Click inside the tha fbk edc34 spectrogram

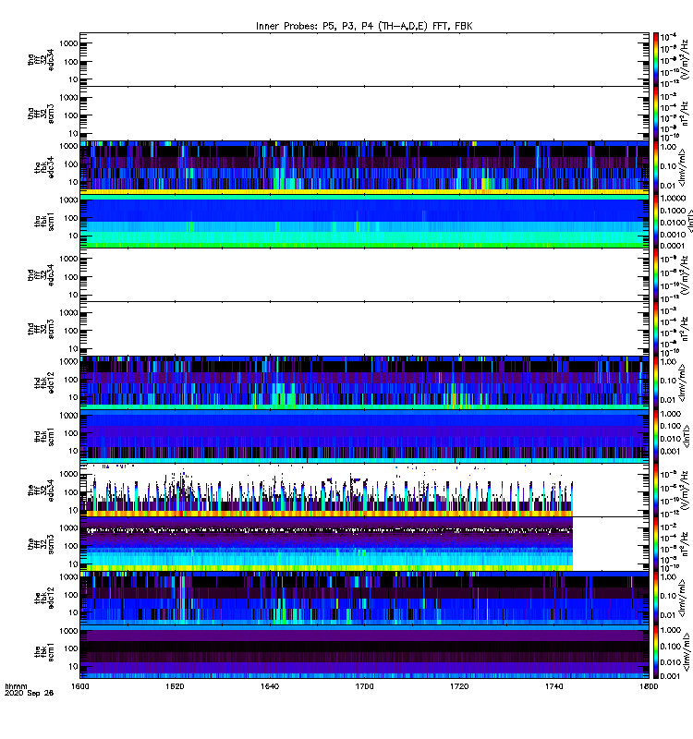coord(364,167)
